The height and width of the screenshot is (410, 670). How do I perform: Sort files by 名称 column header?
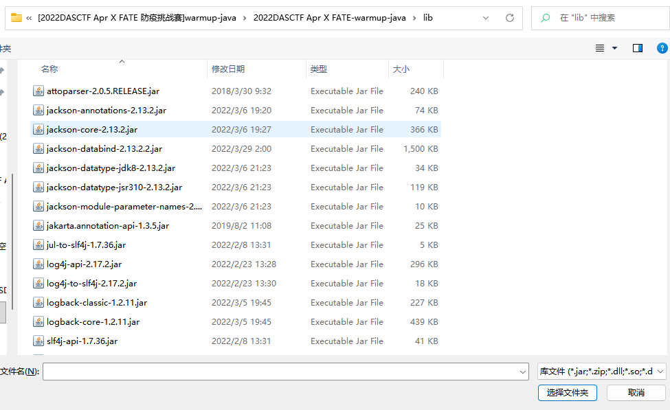click(x=49, y=69)
